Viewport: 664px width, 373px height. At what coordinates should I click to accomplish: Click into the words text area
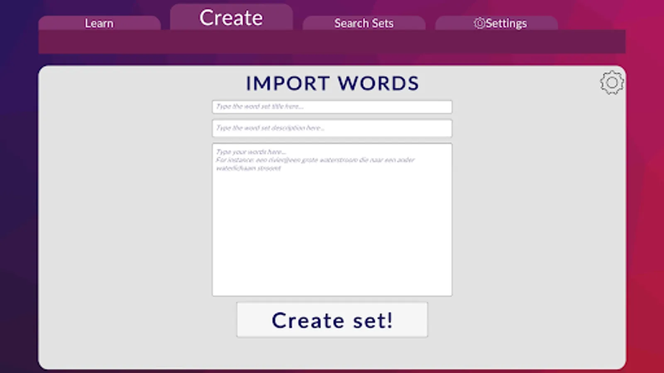click(x=332, y=220)
